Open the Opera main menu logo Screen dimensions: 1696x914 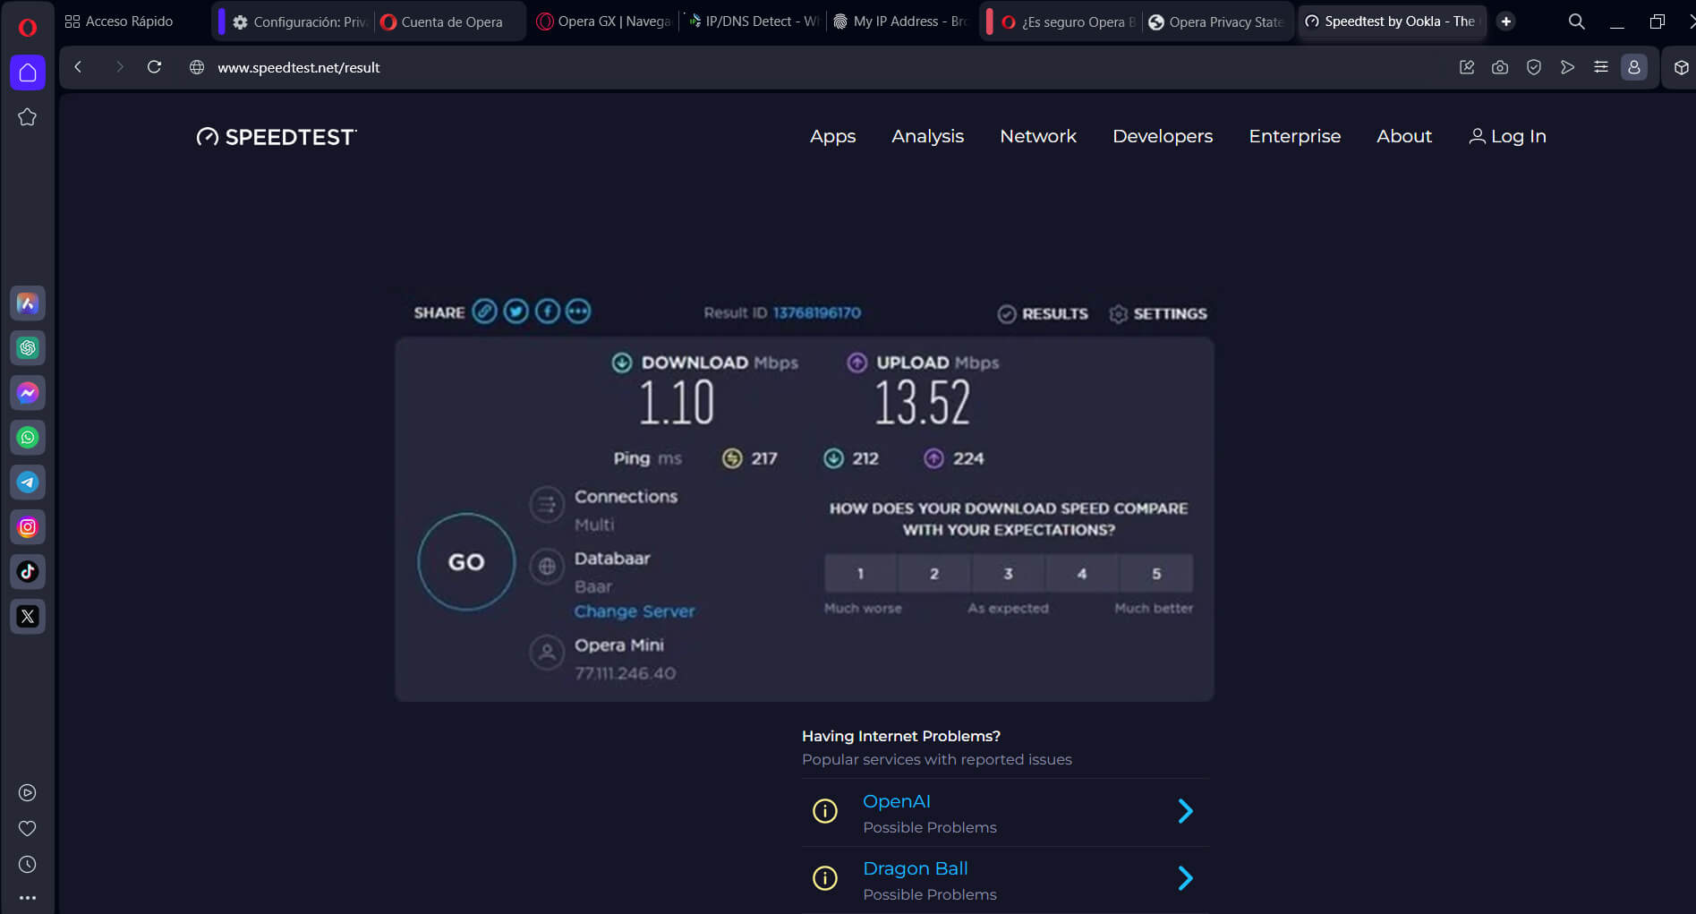point(28,27)
